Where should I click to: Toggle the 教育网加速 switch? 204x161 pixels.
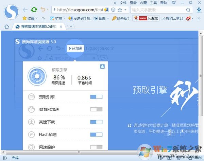click(96, 109)
